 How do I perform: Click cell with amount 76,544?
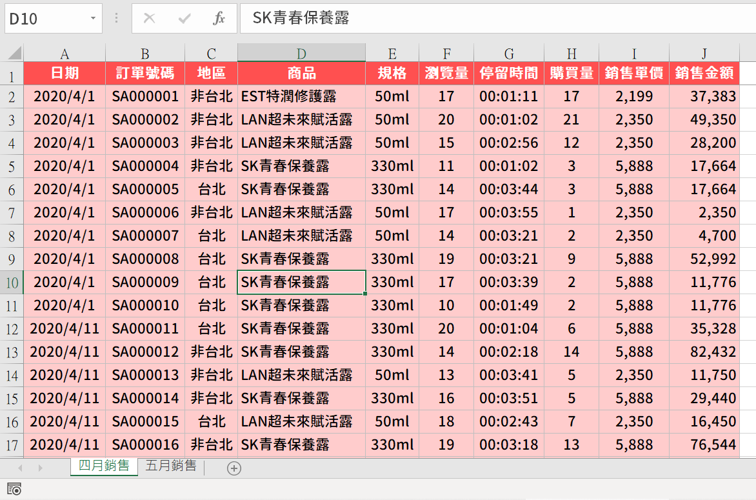[x=704, y=445]
